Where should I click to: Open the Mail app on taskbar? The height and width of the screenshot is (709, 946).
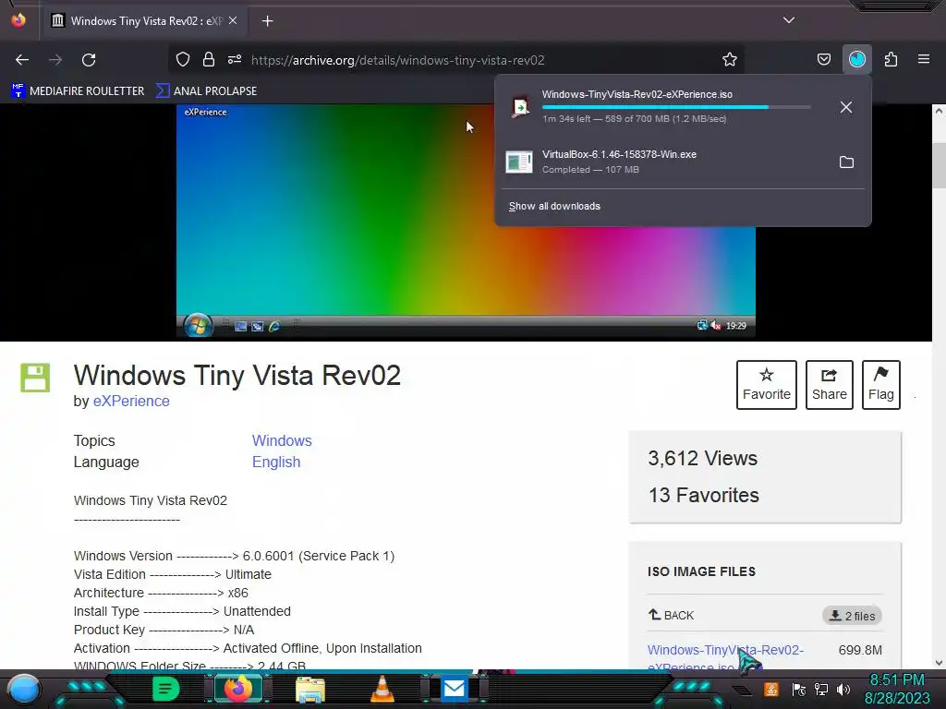[x=454, y=689]
